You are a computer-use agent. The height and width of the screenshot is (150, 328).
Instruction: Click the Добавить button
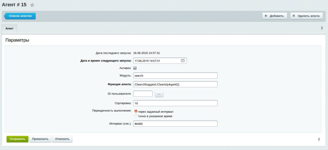coord(275,16)
